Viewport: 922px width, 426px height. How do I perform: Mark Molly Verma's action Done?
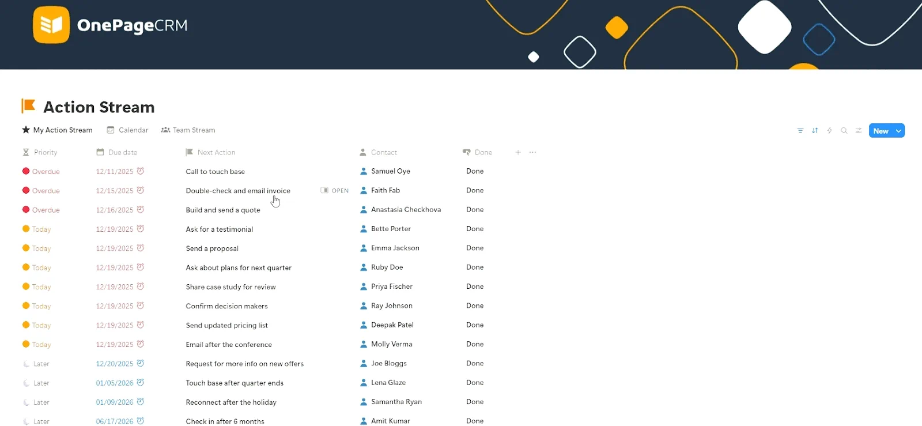475,344
